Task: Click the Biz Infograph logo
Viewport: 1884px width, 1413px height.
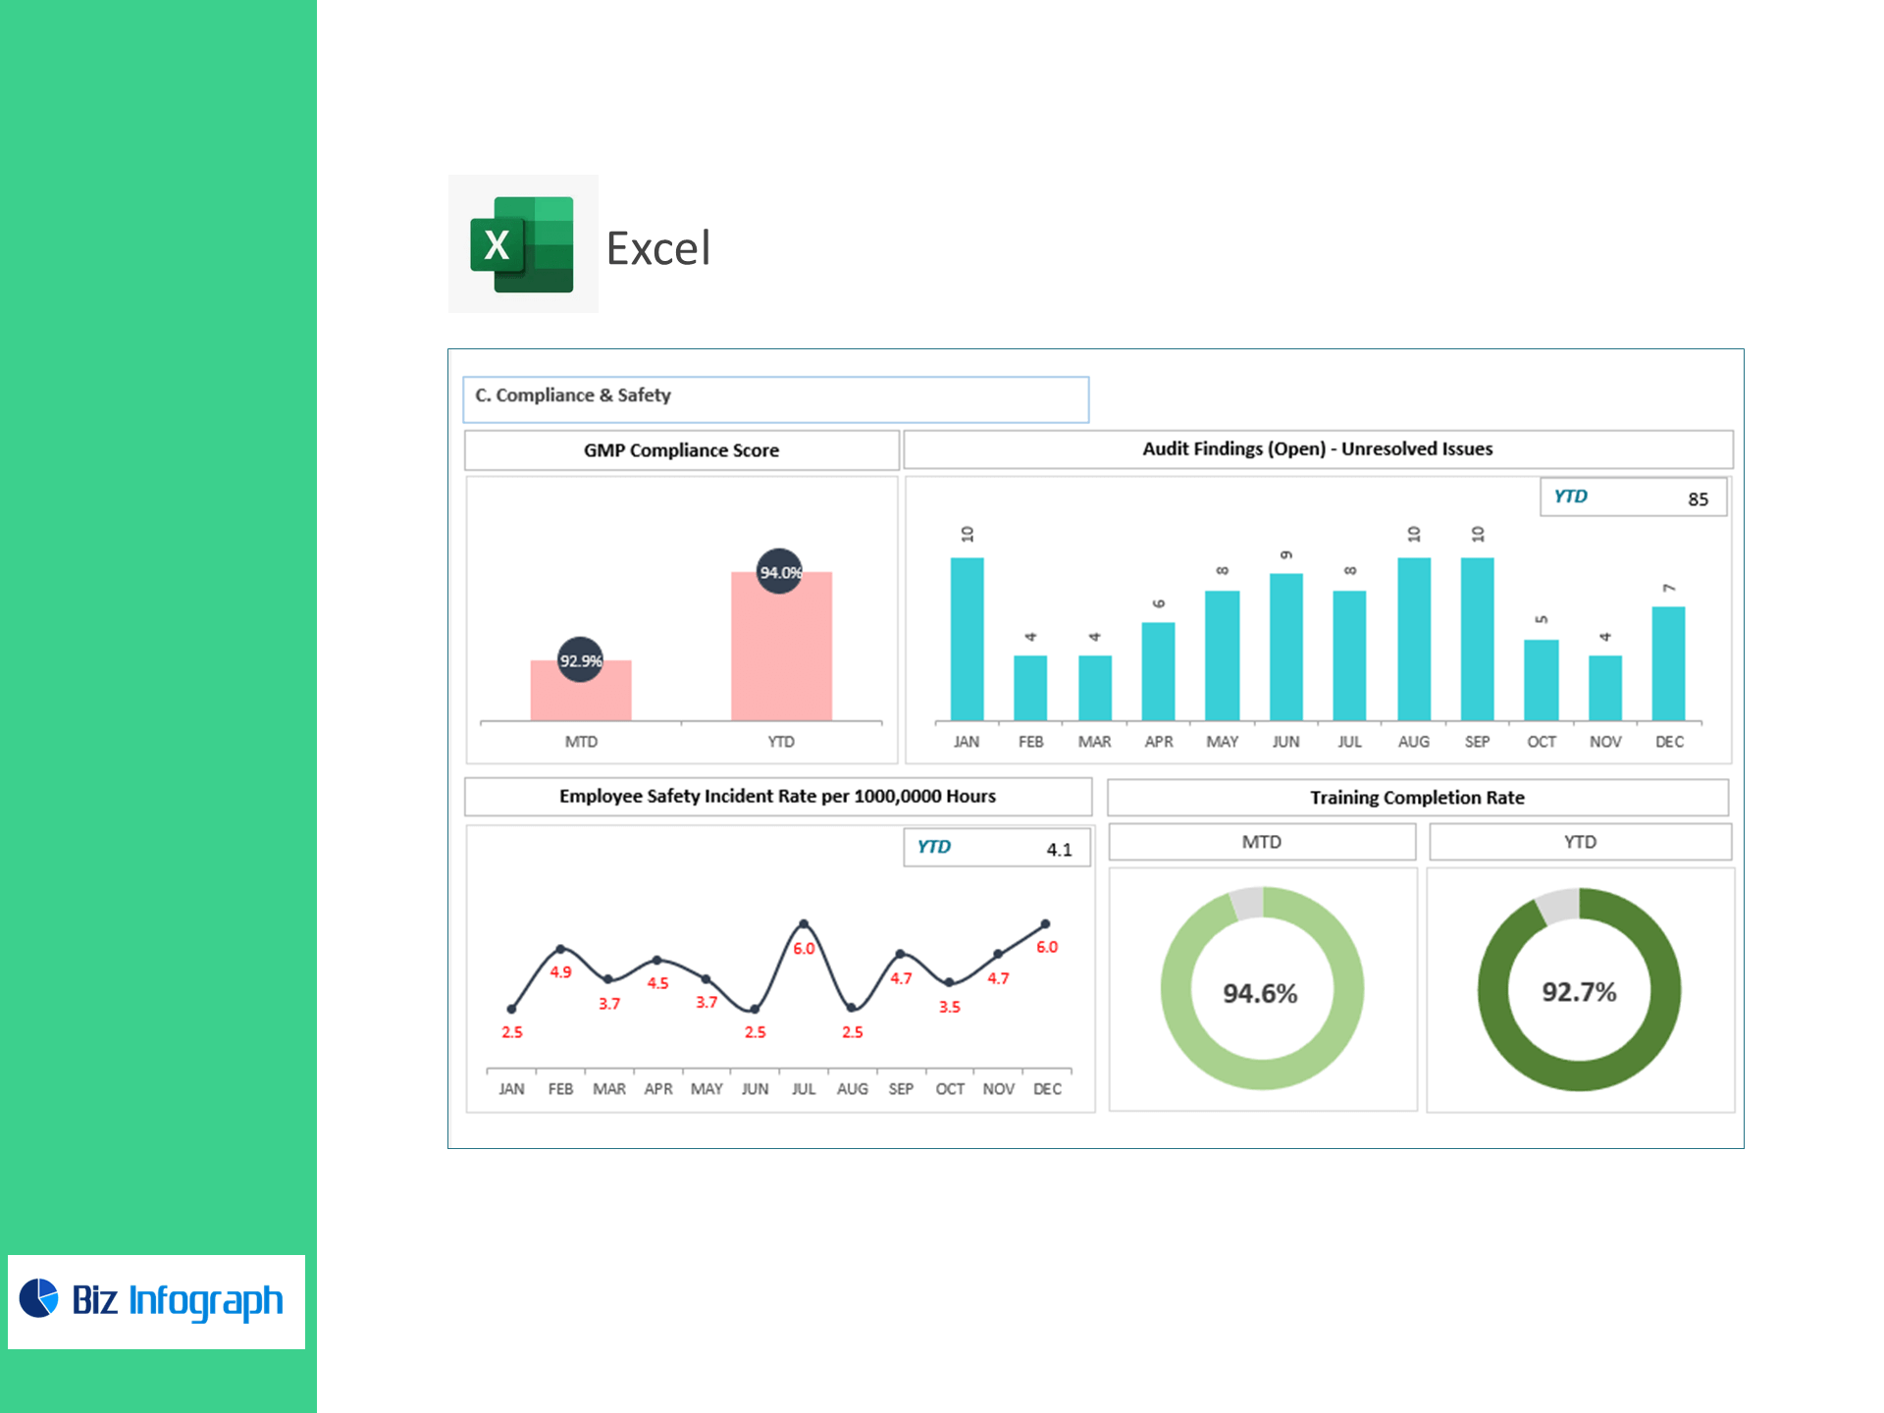Action: point(156,1300)
